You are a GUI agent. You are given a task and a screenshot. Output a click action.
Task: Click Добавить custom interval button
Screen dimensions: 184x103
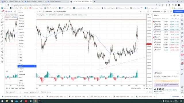coord(33,92)
